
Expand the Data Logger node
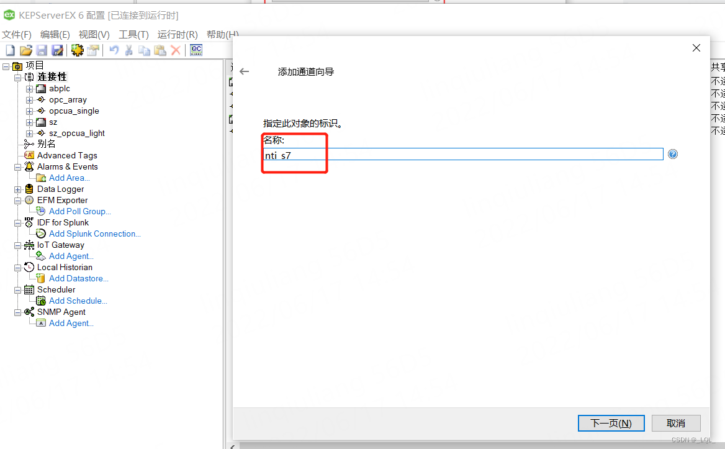(17, 189)
